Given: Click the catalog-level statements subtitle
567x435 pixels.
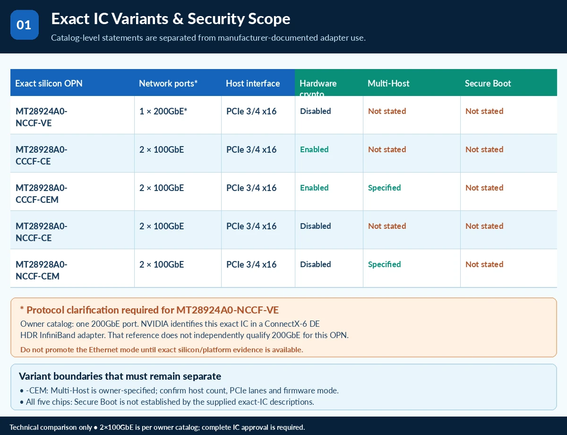Looking at the screenshot, I should point(208,38).
